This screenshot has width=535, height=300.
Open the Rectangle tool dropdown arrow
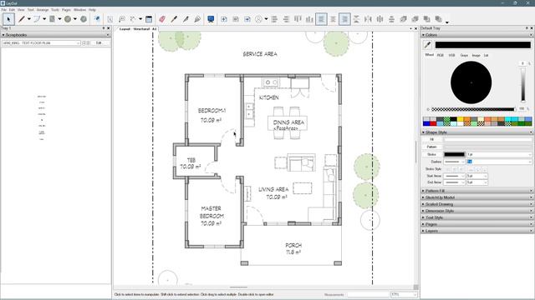pyautogui.click(x=59, y=19)
